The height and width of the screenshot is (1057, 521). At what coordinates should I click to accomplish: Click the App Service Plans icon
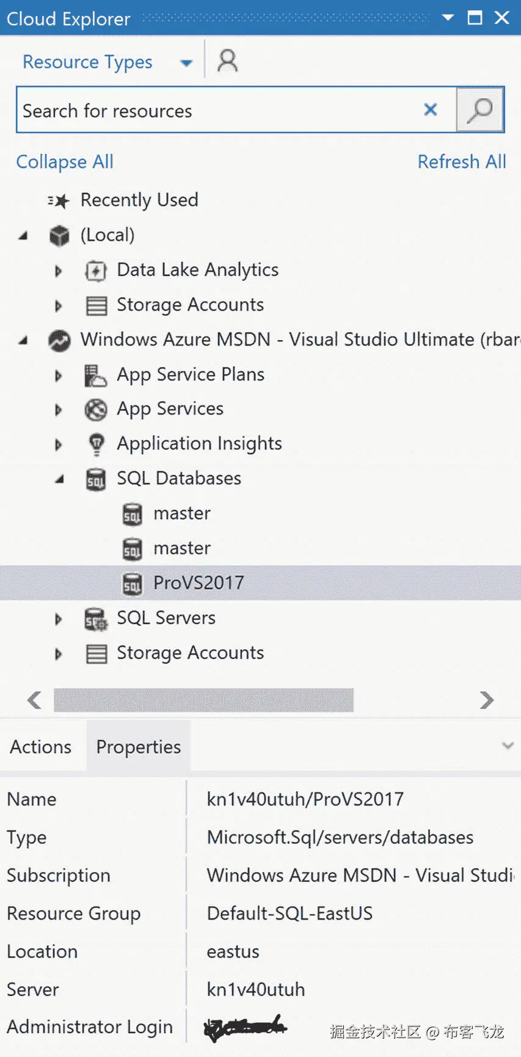click(x=96, y=375)
